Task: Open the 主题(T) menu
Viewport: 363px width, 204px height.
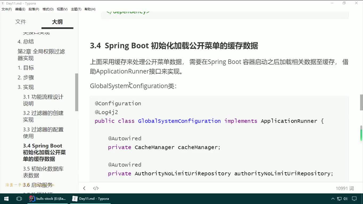Action: pyautogui.click(x=76, y=9)
